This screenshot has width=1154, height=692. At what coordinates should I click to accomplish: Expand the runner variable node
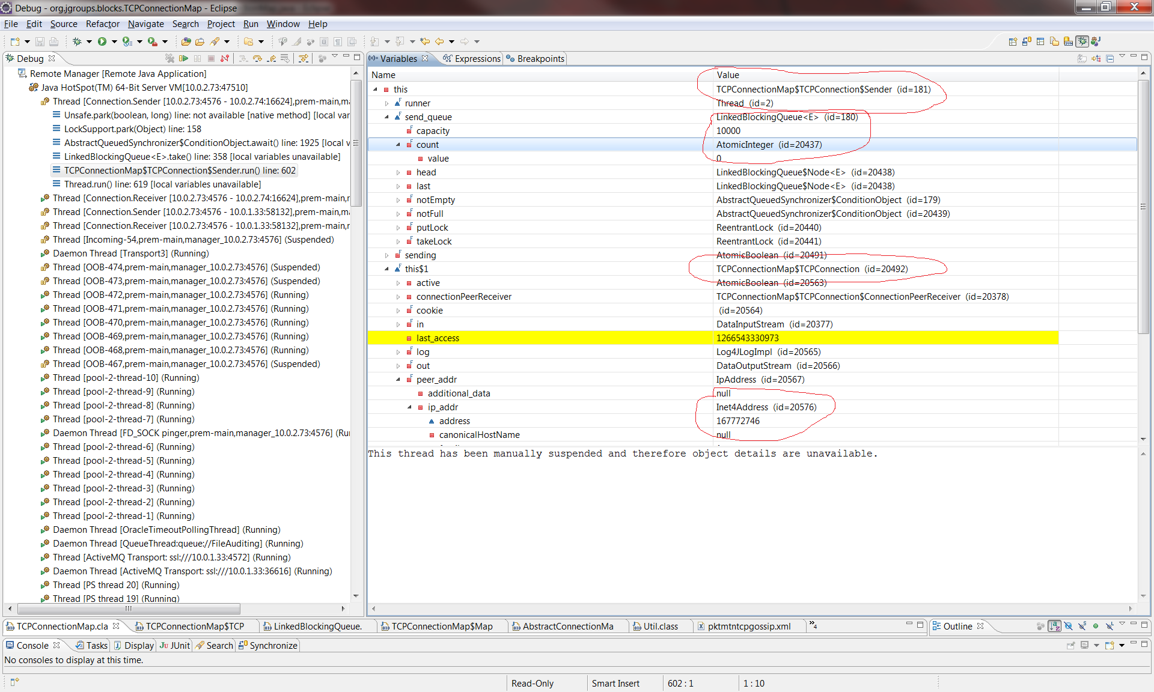386,103
